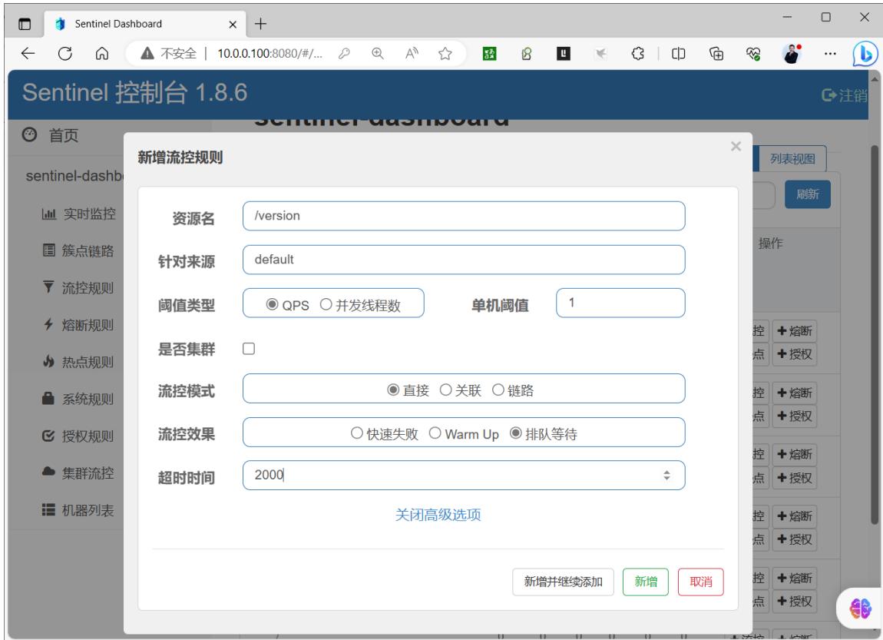Screen dimensions: 883x640
Task: Click the red 取消 button
Action: (x=700, y=582)
